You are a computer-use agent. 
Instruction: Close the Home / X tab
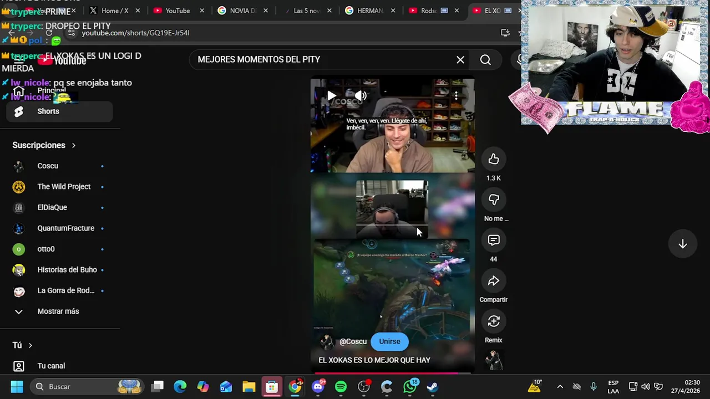138,11
